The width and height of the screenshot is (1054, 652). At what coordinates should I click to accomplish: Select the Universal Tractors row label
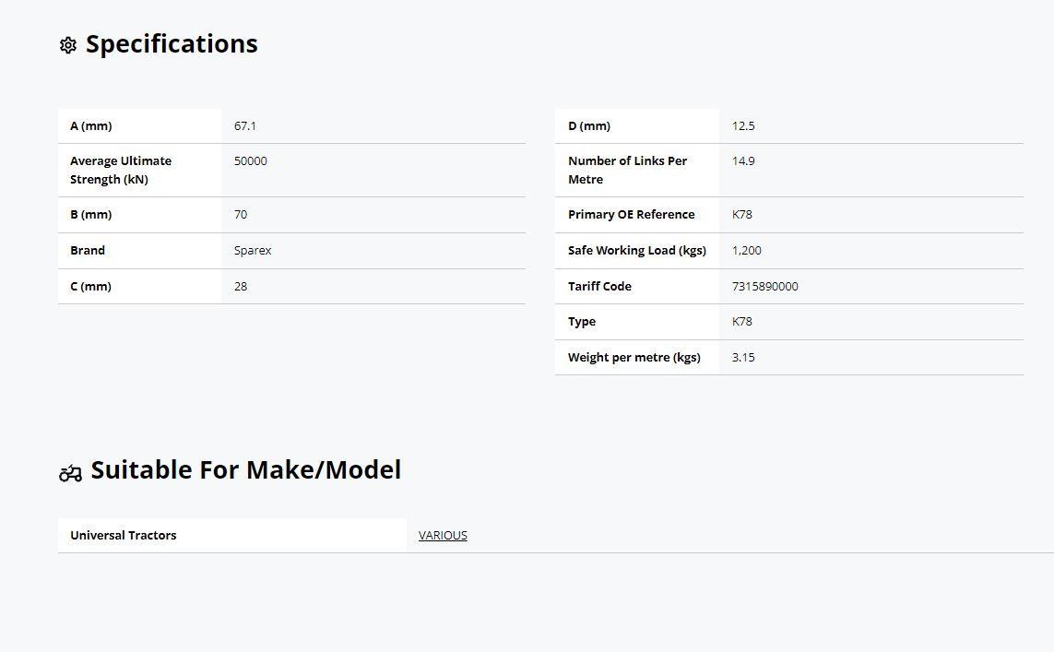pyautogui.click(x=123, y=535)
